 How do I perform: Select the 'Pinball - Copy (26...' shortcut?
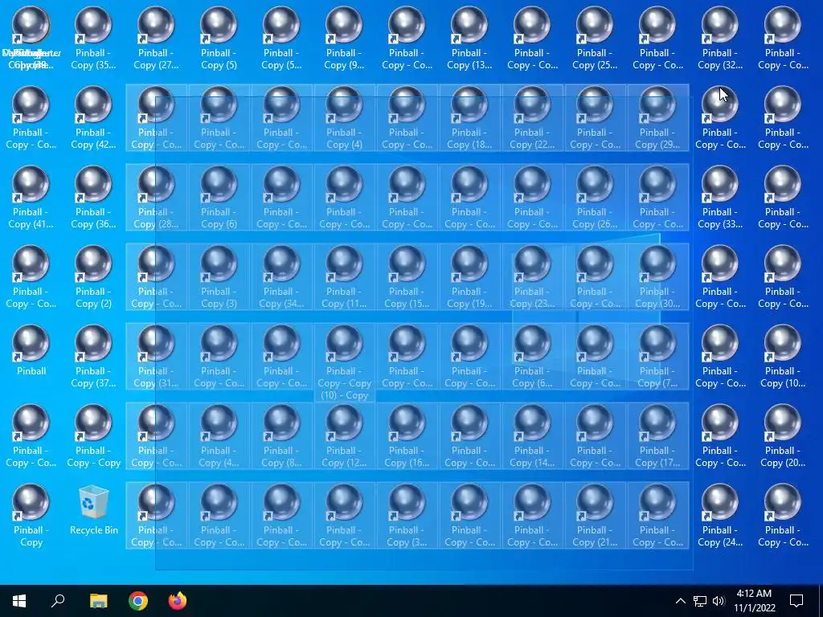tap(594, 198)
